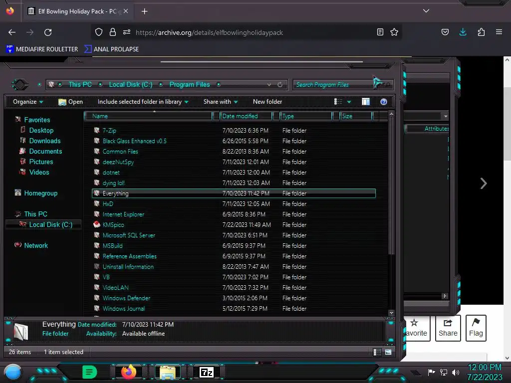Image resolution: width=511 pixels, height=383 pixels.
Task: Click the Firefox back arrow
Action: (x=12, y=32)
